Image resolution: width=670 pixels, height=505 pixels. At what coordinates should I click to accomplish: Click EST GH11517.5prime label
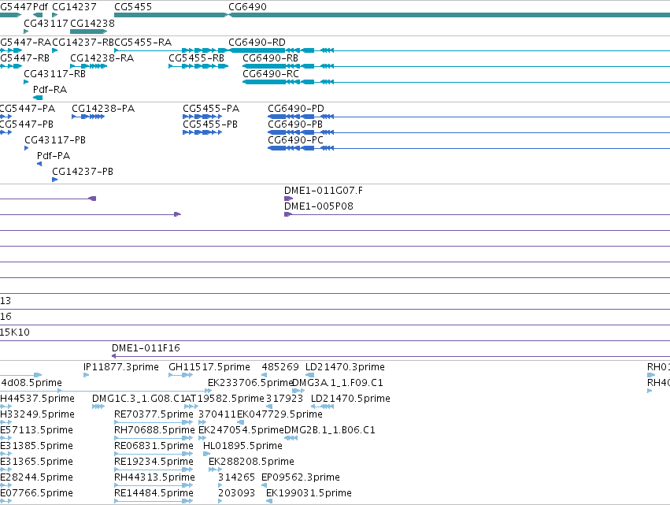209,367
